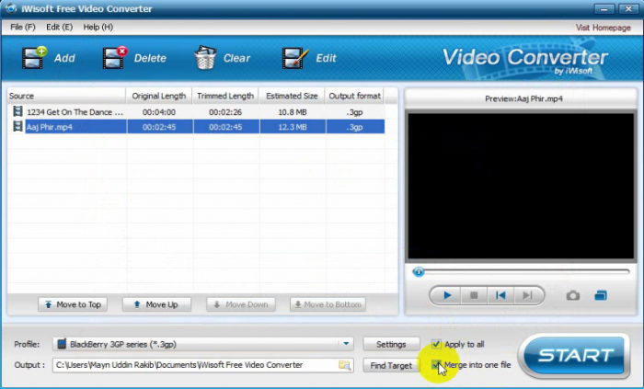
Task: Open the Settings button
Action: 391,344
